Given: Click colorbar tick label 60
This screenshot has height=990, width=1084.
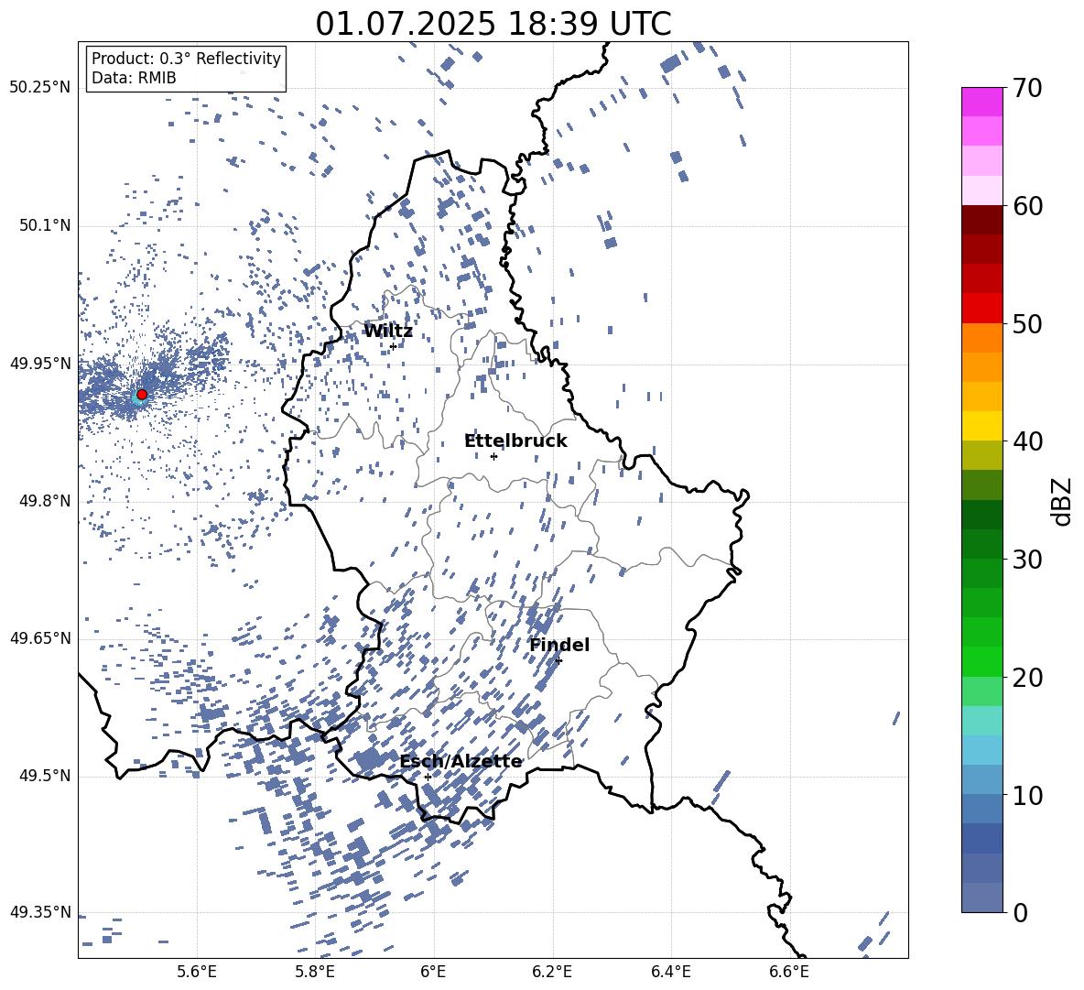Looking at the screenshot, I should [x=1028, y=206].
